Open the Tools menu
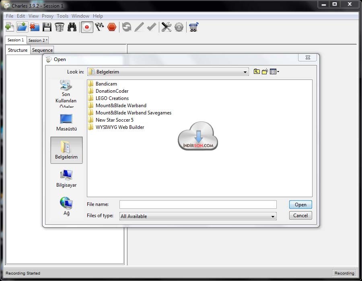The image size is (362, 281). pyautogui.click(x=63, y=16)
